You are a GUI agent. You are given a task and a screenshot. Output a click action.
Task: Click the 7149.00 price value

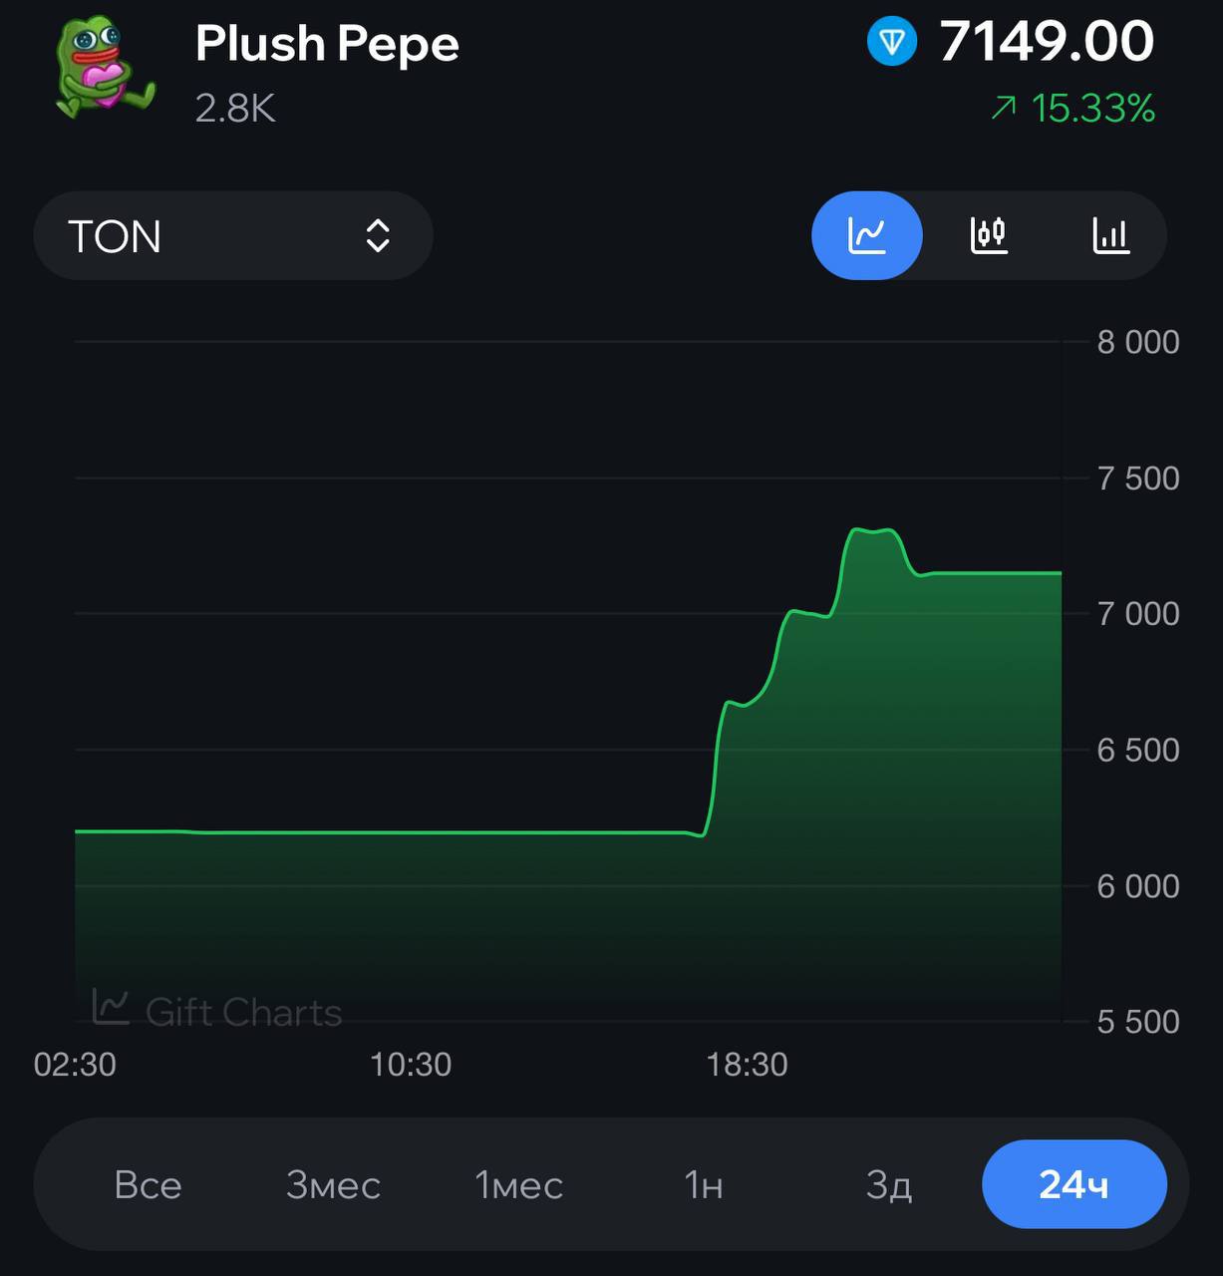click(1047, 42)
